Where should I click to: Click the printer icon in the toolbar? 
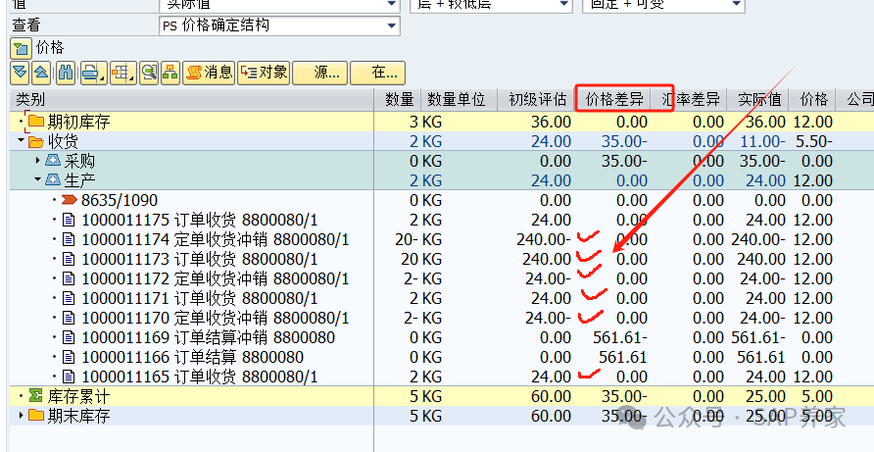[93, 73]
